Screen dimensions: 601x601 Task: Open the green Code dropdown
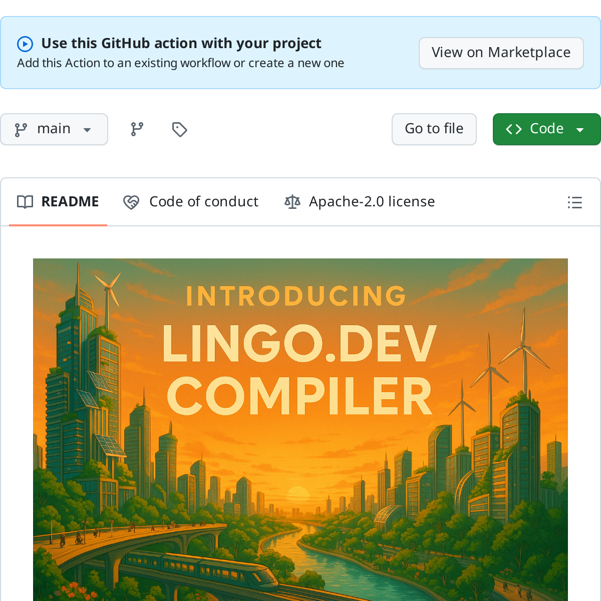pyautogui.click(x=547, y=129)
